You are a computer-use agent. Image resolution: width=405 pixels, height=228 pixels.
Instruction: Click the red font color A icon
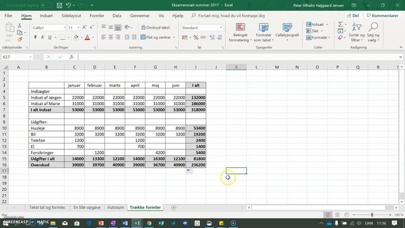[x=87, y=37]
